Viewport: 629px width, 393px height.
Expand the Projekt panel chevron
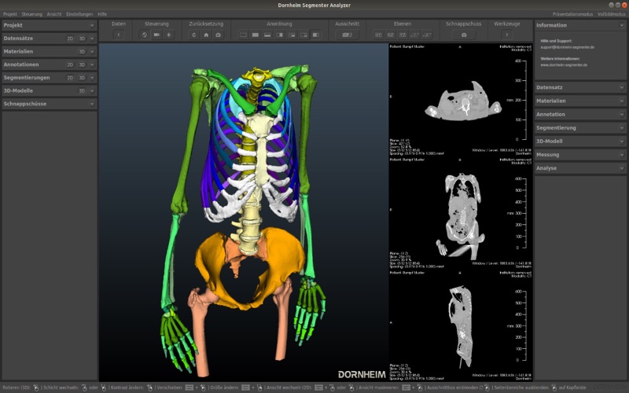click(x=92, y=25)
